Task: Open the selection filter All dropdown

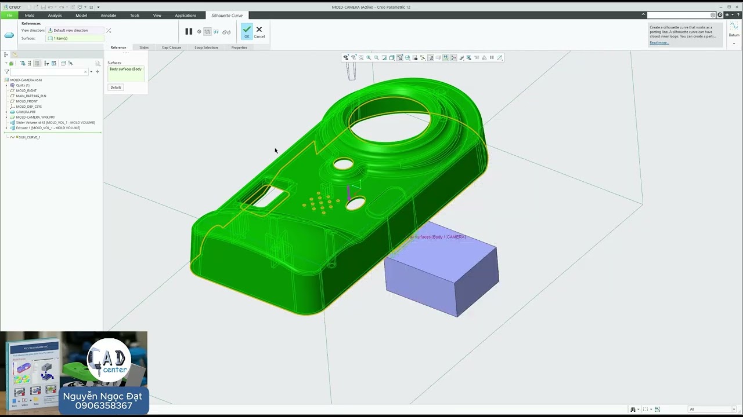Action: [712, 409]
